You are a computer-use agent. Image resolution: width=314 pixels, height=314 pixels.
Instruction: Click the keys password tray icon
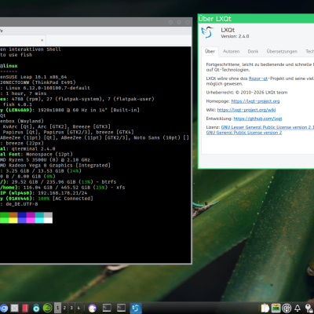click(x=309, y=309)
